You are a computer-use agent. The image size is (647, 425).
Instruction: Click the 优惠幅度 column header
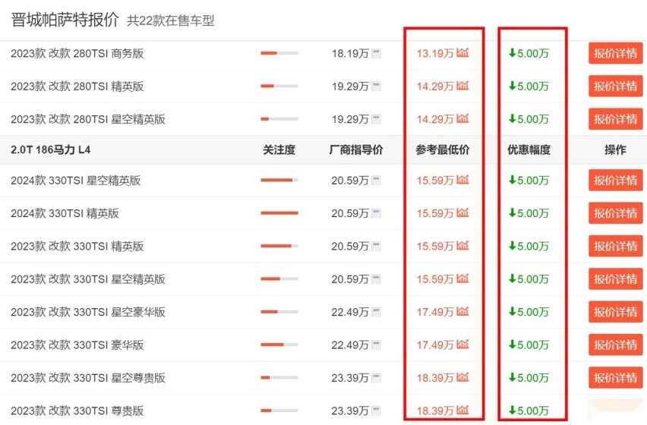click(x=529, y=150)
